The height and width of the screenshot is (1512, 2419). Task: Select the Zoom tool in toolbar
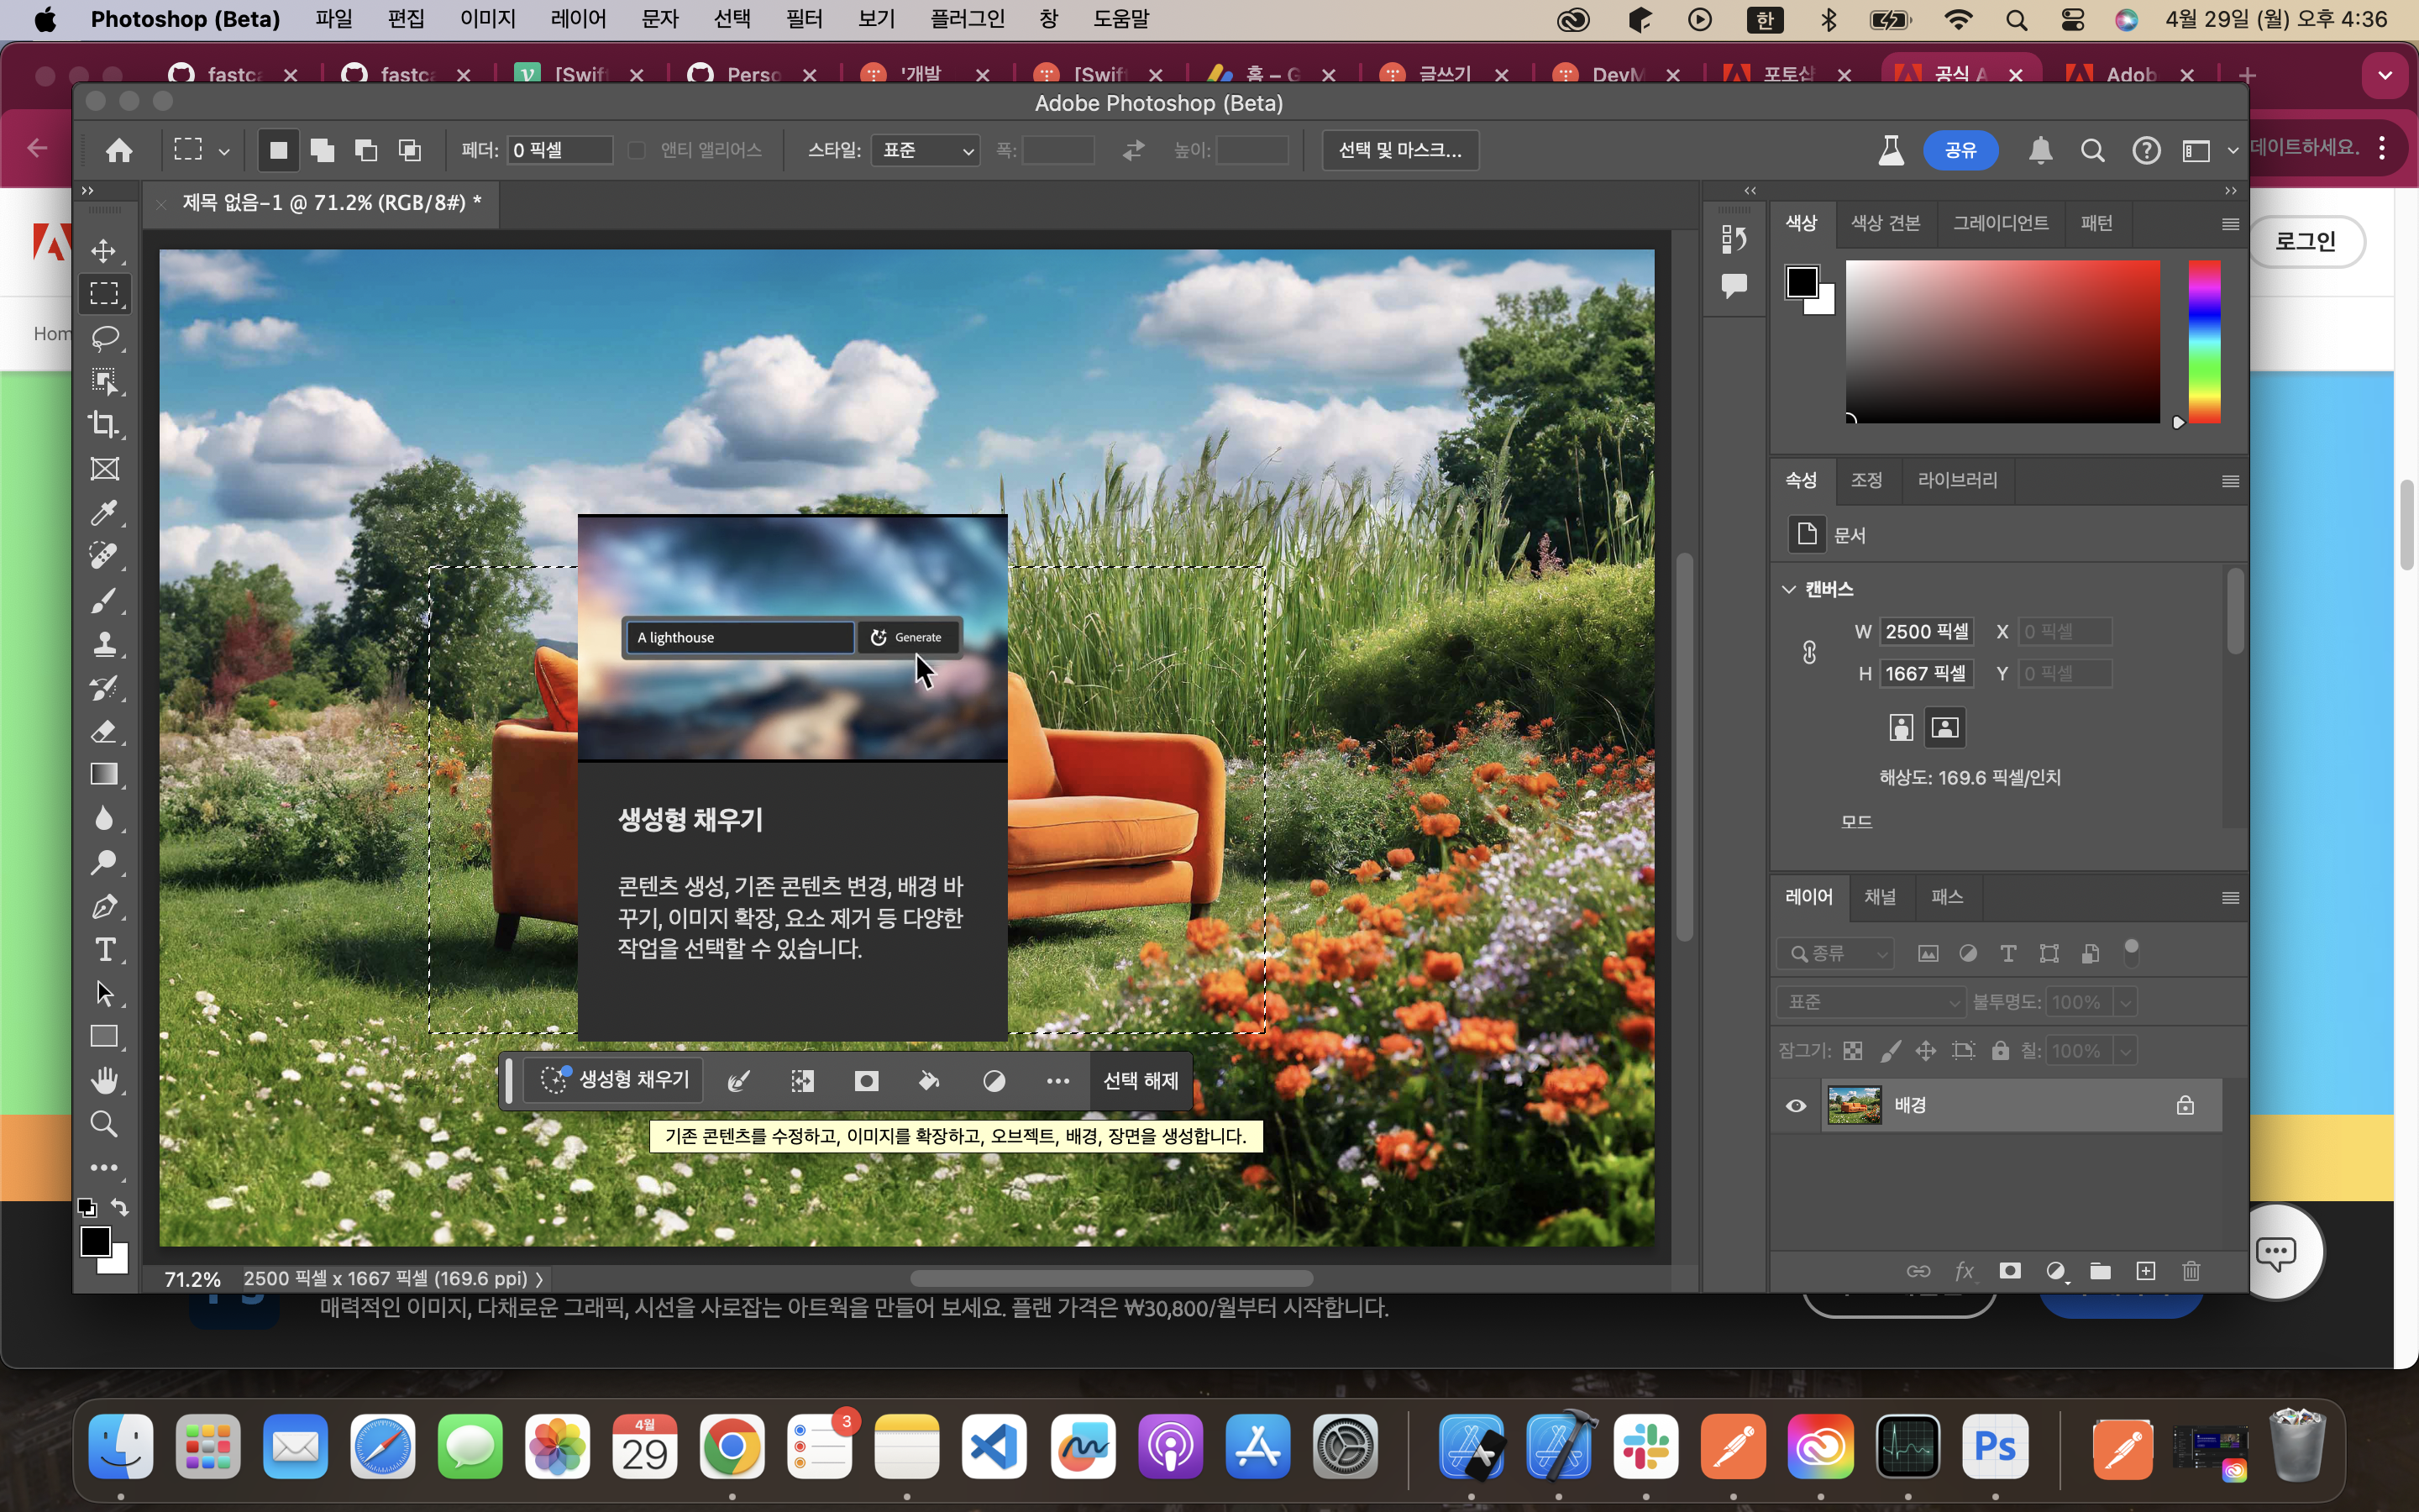point(104,1124)
